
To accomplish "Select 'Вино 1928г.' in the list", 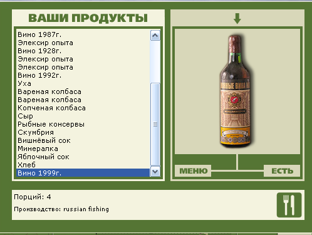I will point(83,51).
